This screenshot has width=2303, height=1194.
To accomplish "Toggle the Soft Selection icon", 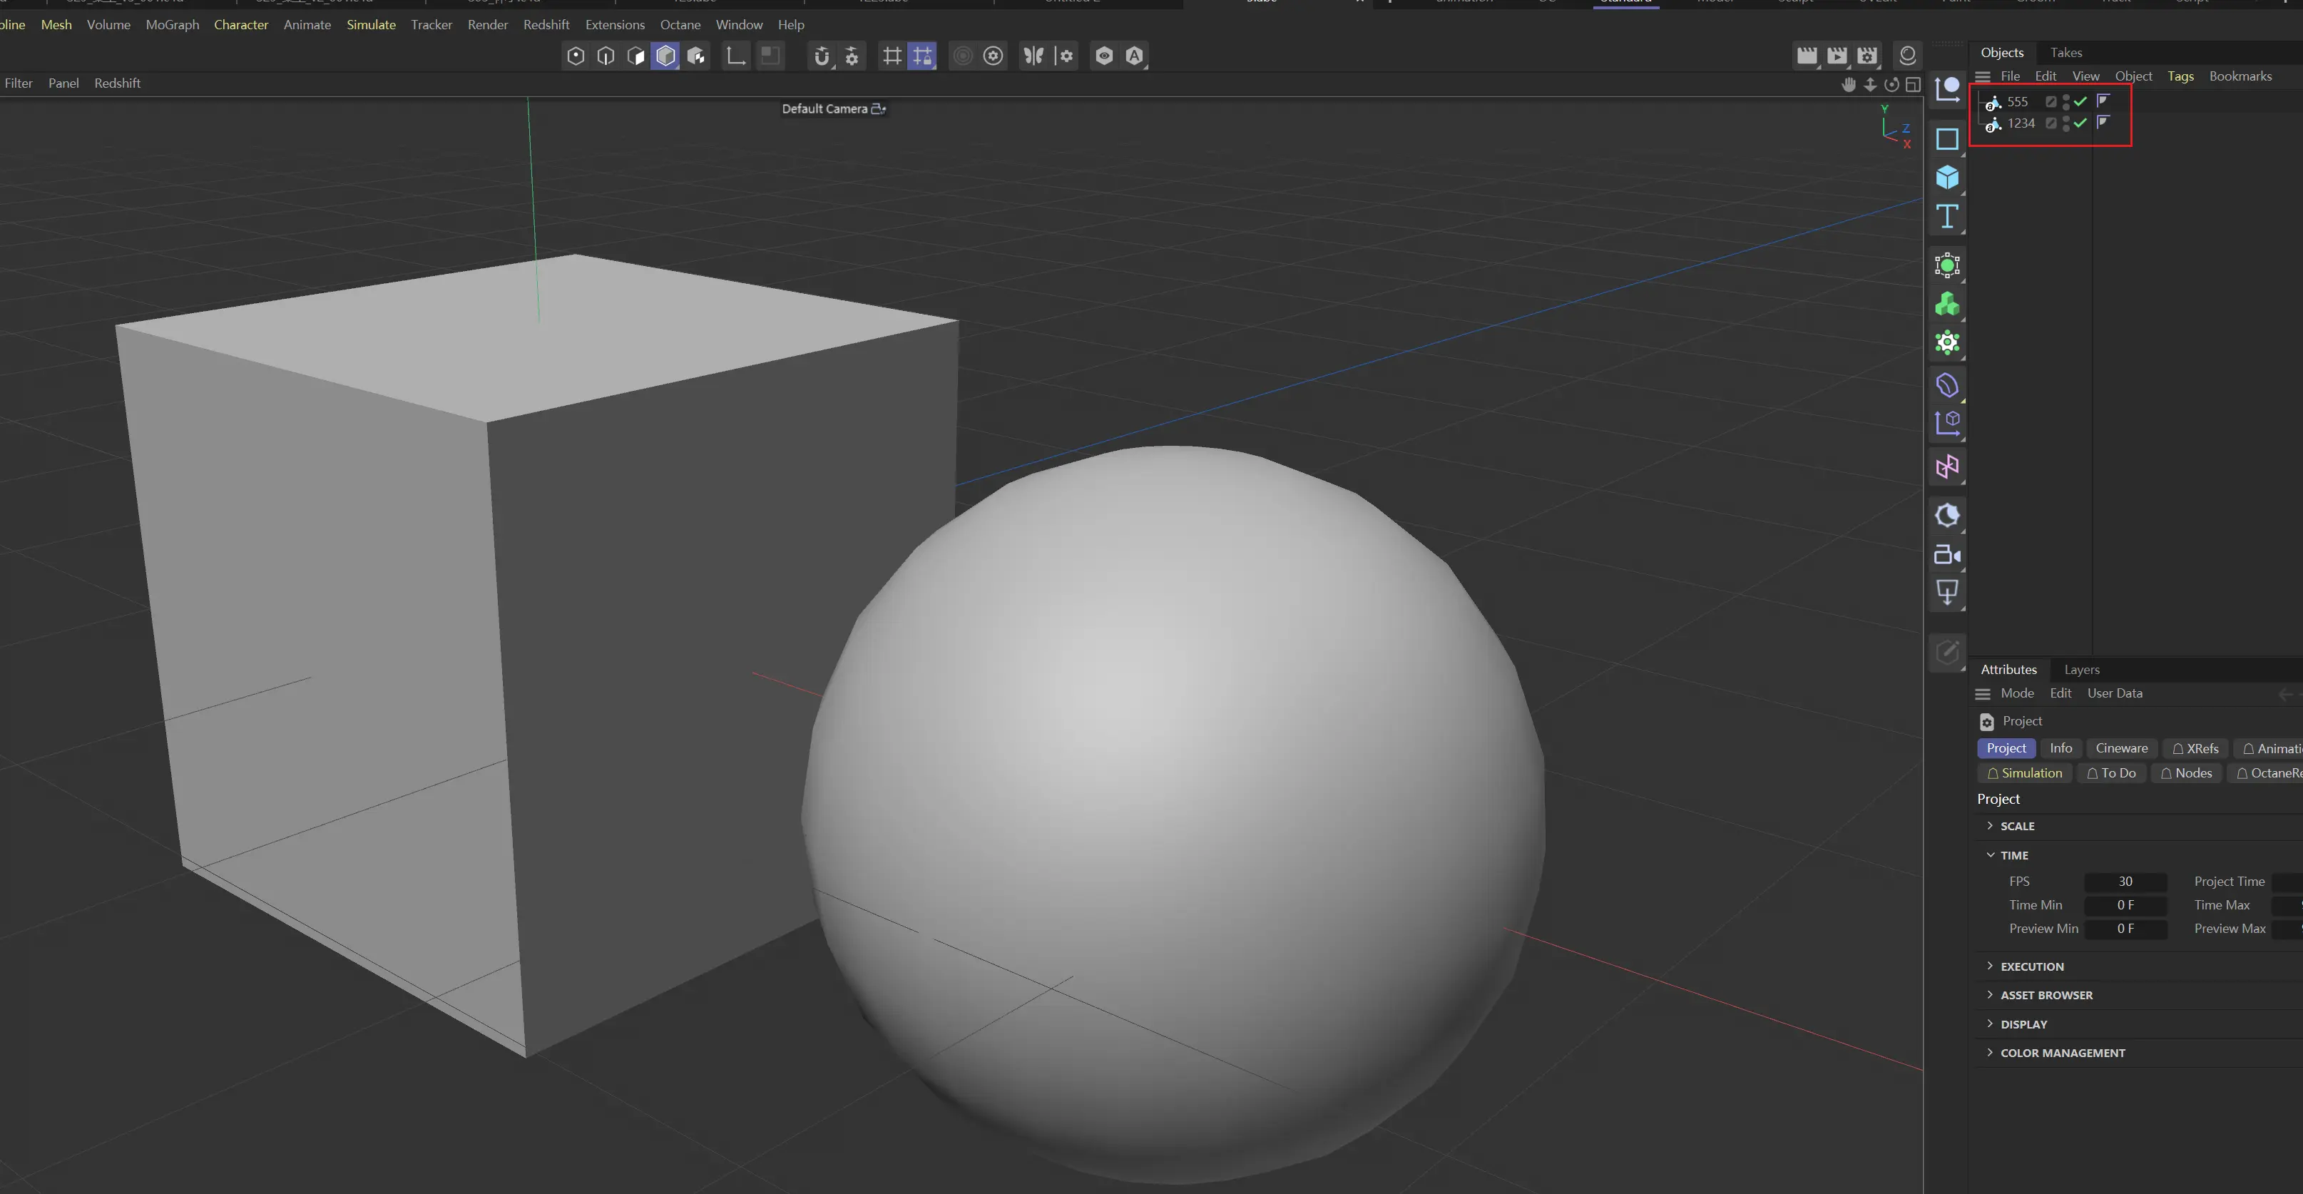I will (x=963, y=56).
